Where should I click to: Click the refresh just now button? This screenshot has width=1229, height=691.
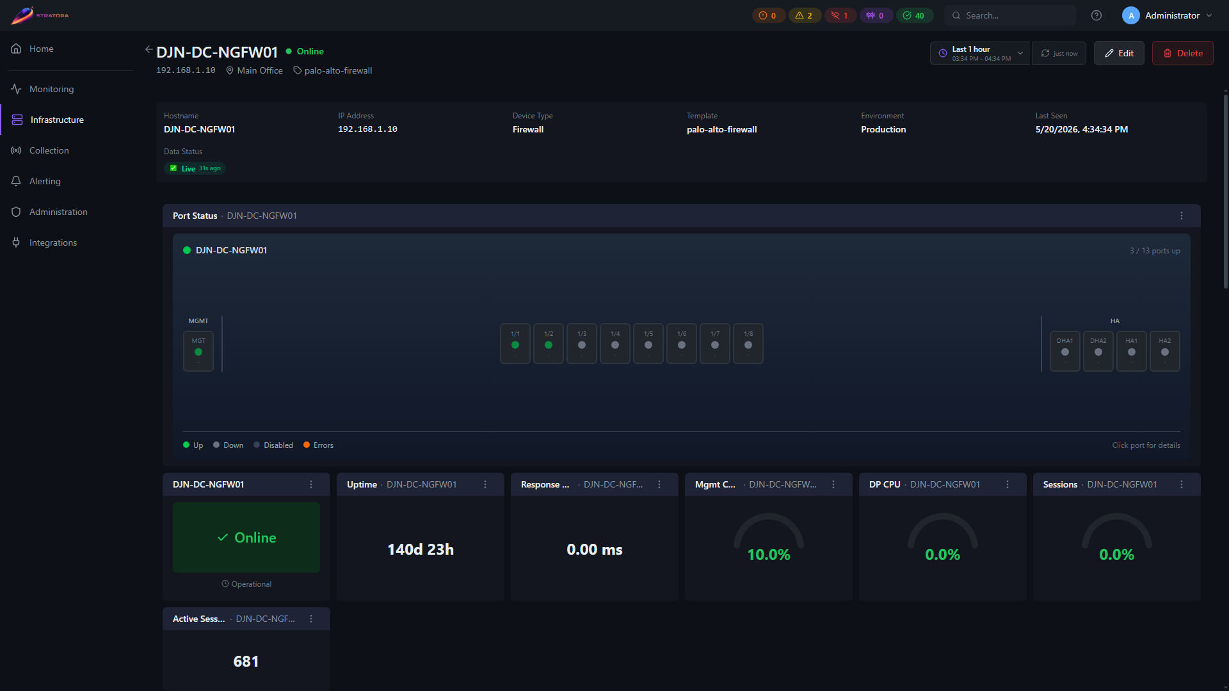[1059, 53]
